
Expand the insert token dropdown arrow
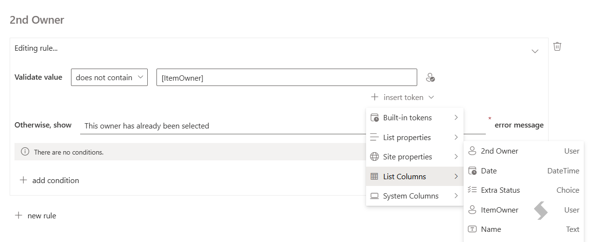pyautogui.click(x=431, y=98)
